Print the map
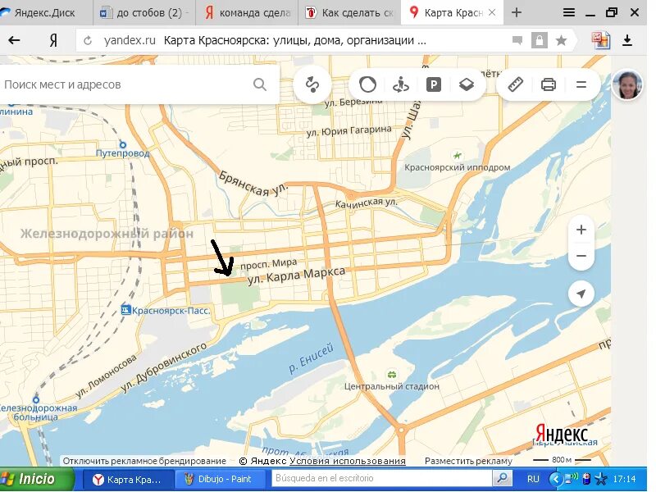 (x=548, y=84)
